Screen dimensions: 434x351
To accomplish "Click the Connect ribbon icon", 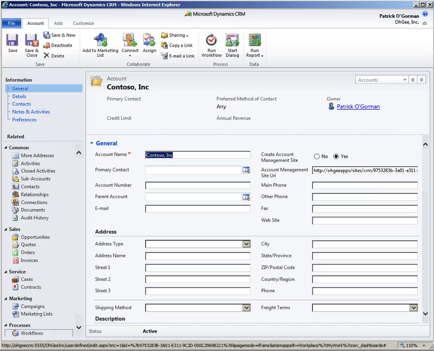I will point(130,40).
